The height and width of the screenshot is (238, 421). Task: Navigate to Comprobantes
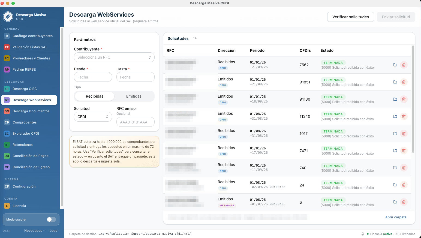29,122
